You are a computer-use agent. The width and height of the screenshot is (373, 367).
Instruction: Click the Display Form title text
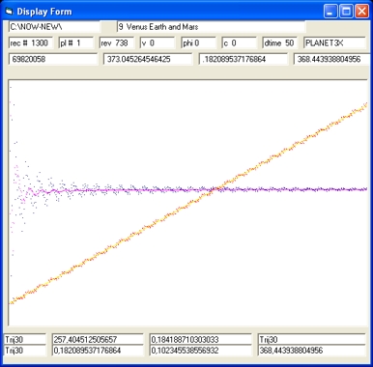44,12
